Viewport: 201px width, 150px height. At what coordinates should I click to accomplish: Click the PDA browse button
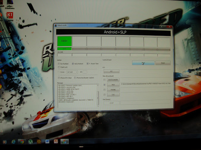tap(113, 85)
